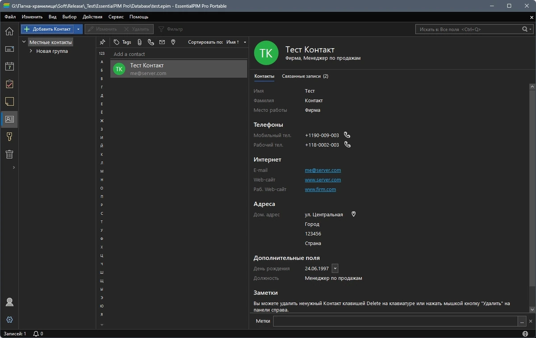Image resolution: width=536 pixels, height=338 pixels.
Task: Open the Файл menu
Action: (10, 17)
